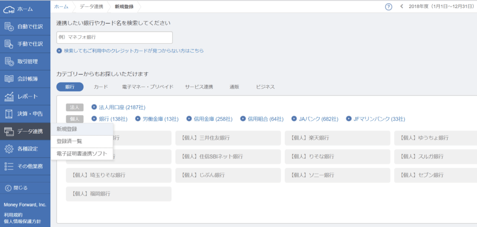Switch to the サービス連携 tab

pos(199,87)
